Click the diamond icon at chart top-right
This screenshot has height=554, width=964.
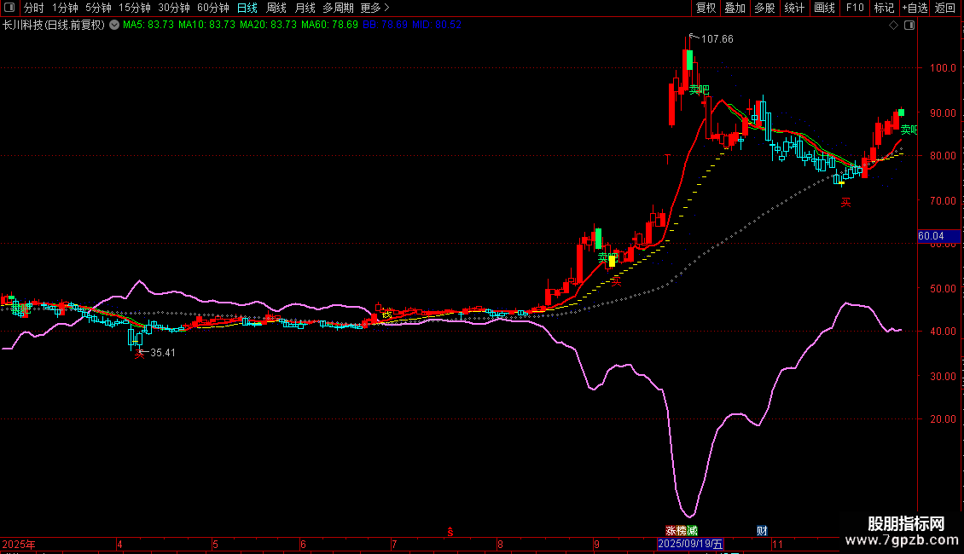[x=894, y=26]
